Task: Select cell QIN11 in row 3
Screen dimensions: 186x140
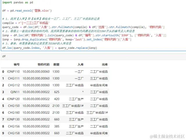Action: tap(15, 92)
